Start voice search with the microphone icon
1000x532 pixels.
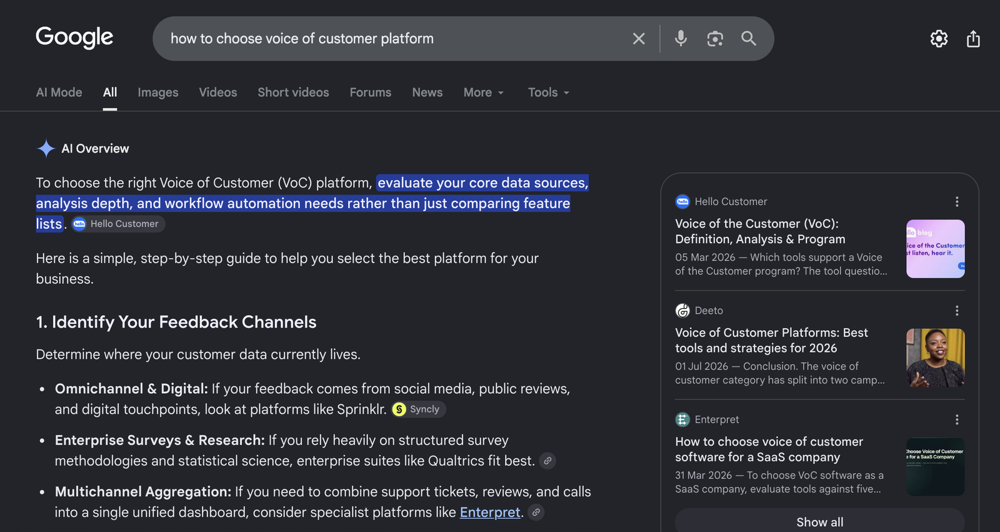[681, 39]
